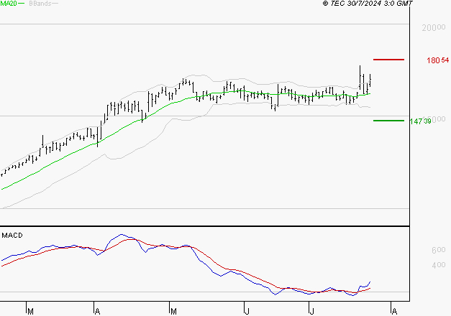Image resolution: width=451 pixels, height=316 pixels.
Task: Click the red 180.54 resistance value
Action: [437, 60]
